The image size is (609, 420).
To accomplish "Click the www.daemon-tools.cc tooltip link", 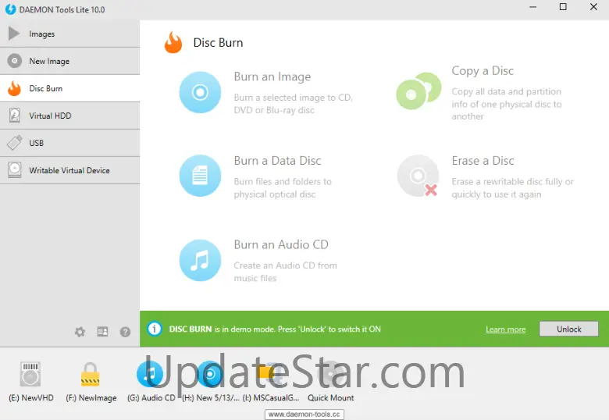I will pos(304,415).
